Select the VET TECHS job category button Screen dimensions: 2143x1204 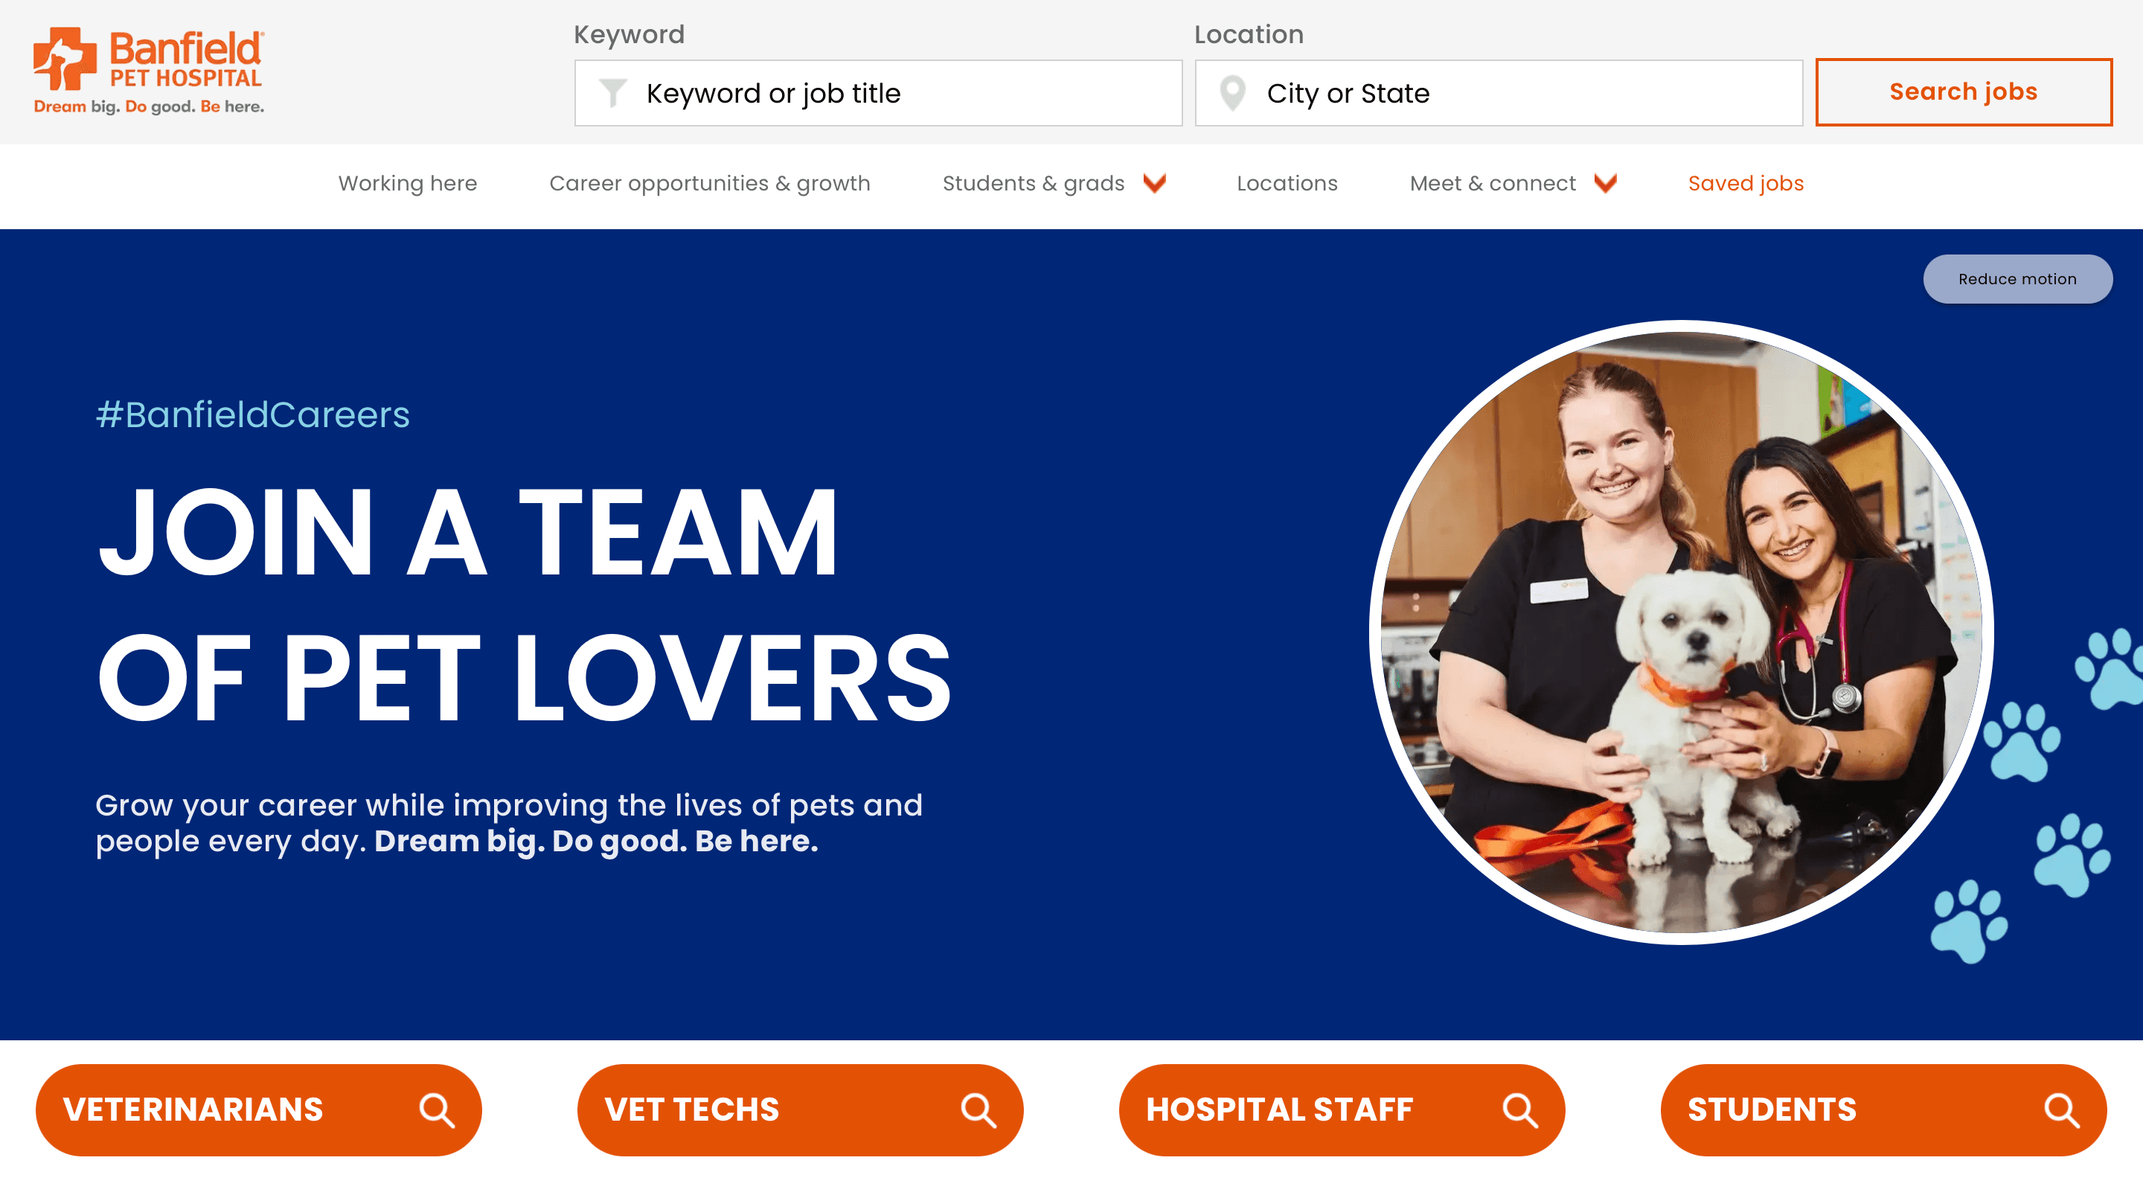pos(801,1110)
